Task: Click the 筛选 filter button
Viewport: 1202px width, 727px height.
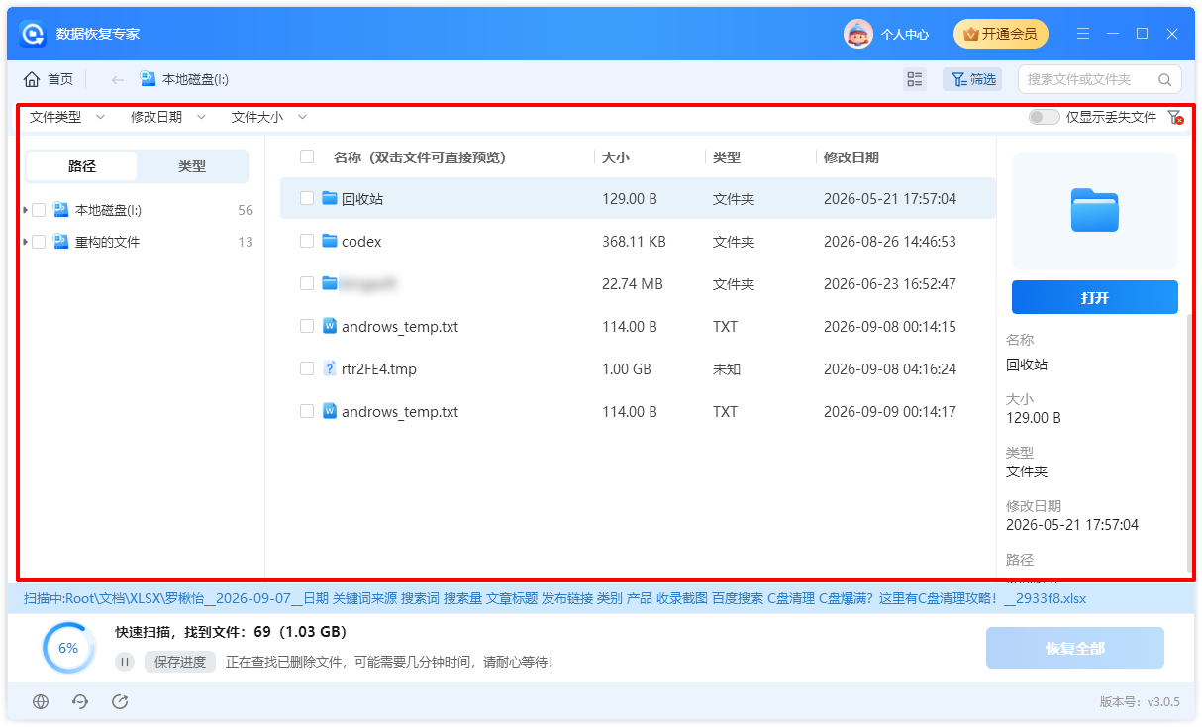Action: coord(972,79)
